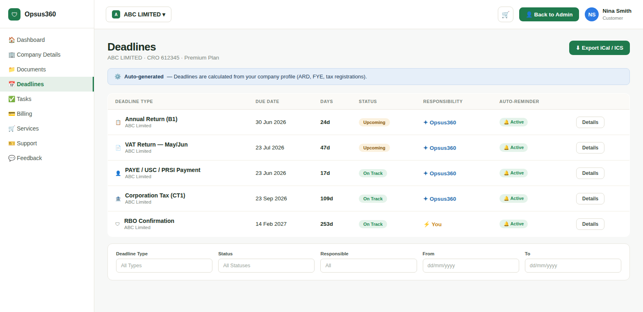The height and width of the screenshot is (312, 643).
Task: Click the clipboard icon beside Annual Return (B1)
Action: coord(118,122)
